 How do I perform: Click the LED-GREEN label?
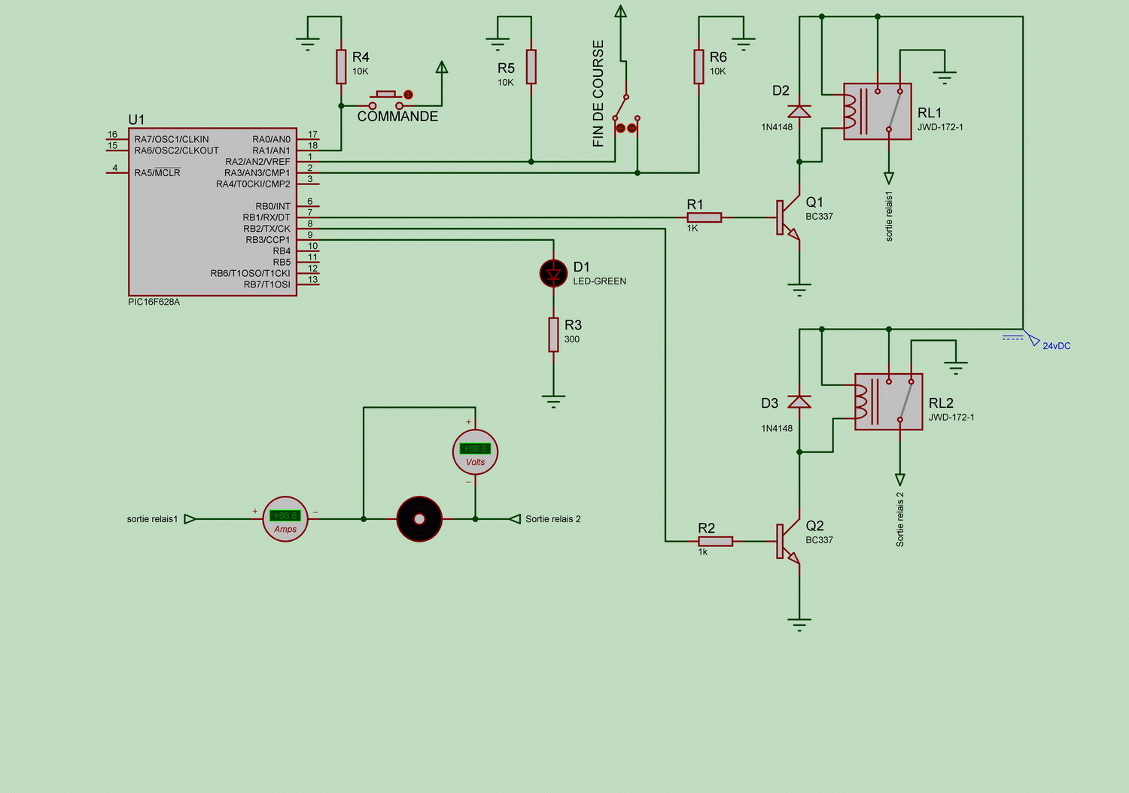(x=600, y=281)
